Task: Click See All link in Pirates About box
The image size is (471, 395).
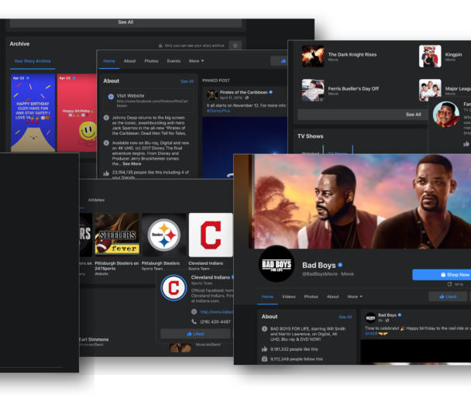Action: tap(187, 81)
